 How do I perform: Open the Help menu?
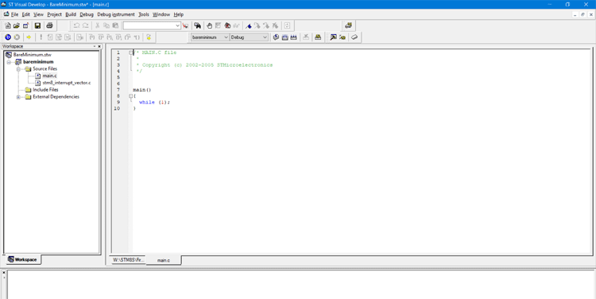pyautogui.click(x=179, y=14)
